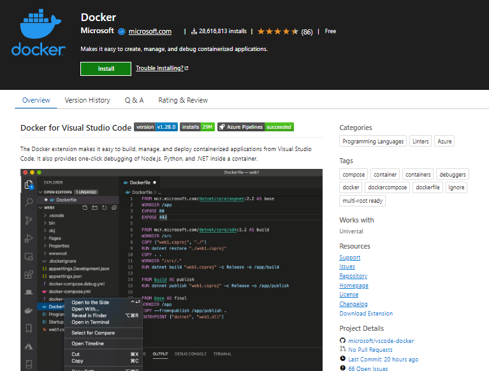Click the Download Extension link
Screen dimensions: 489x371
(x=366, y=314)
